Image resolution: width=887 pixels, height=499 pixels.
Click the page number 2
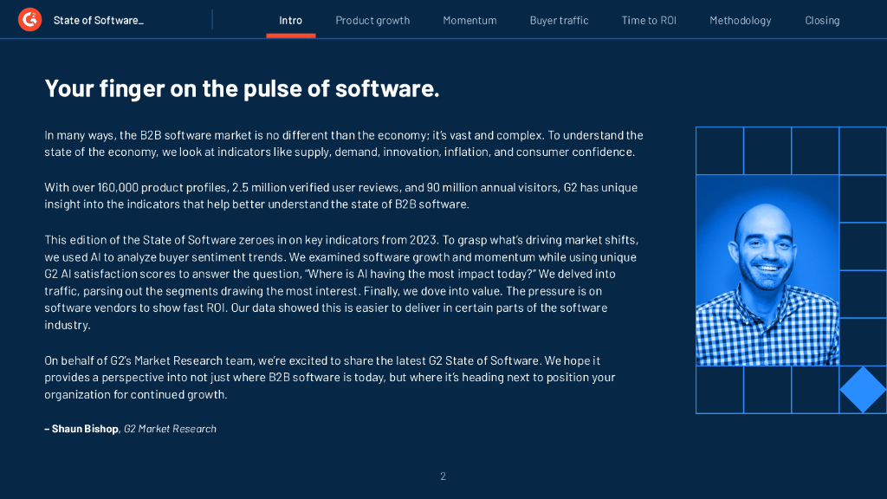click(x=443, y=476)
